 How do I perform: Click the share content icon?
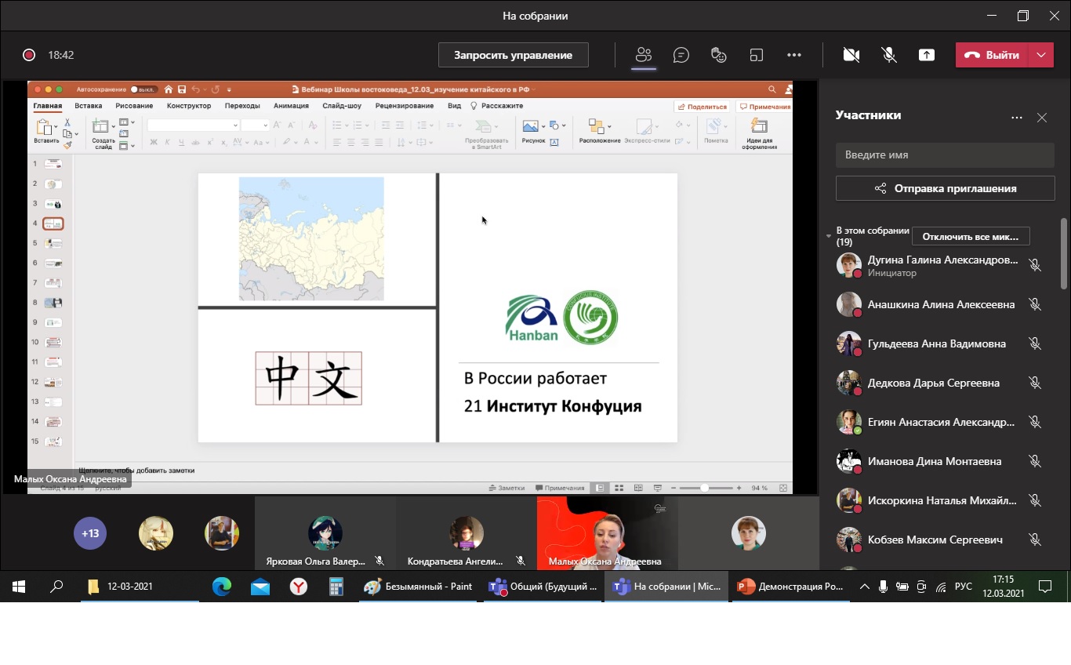pos(927,55)
